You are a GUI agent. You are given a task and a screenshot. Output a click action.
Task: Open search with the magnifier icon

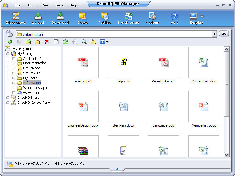[x=84, y=42]
